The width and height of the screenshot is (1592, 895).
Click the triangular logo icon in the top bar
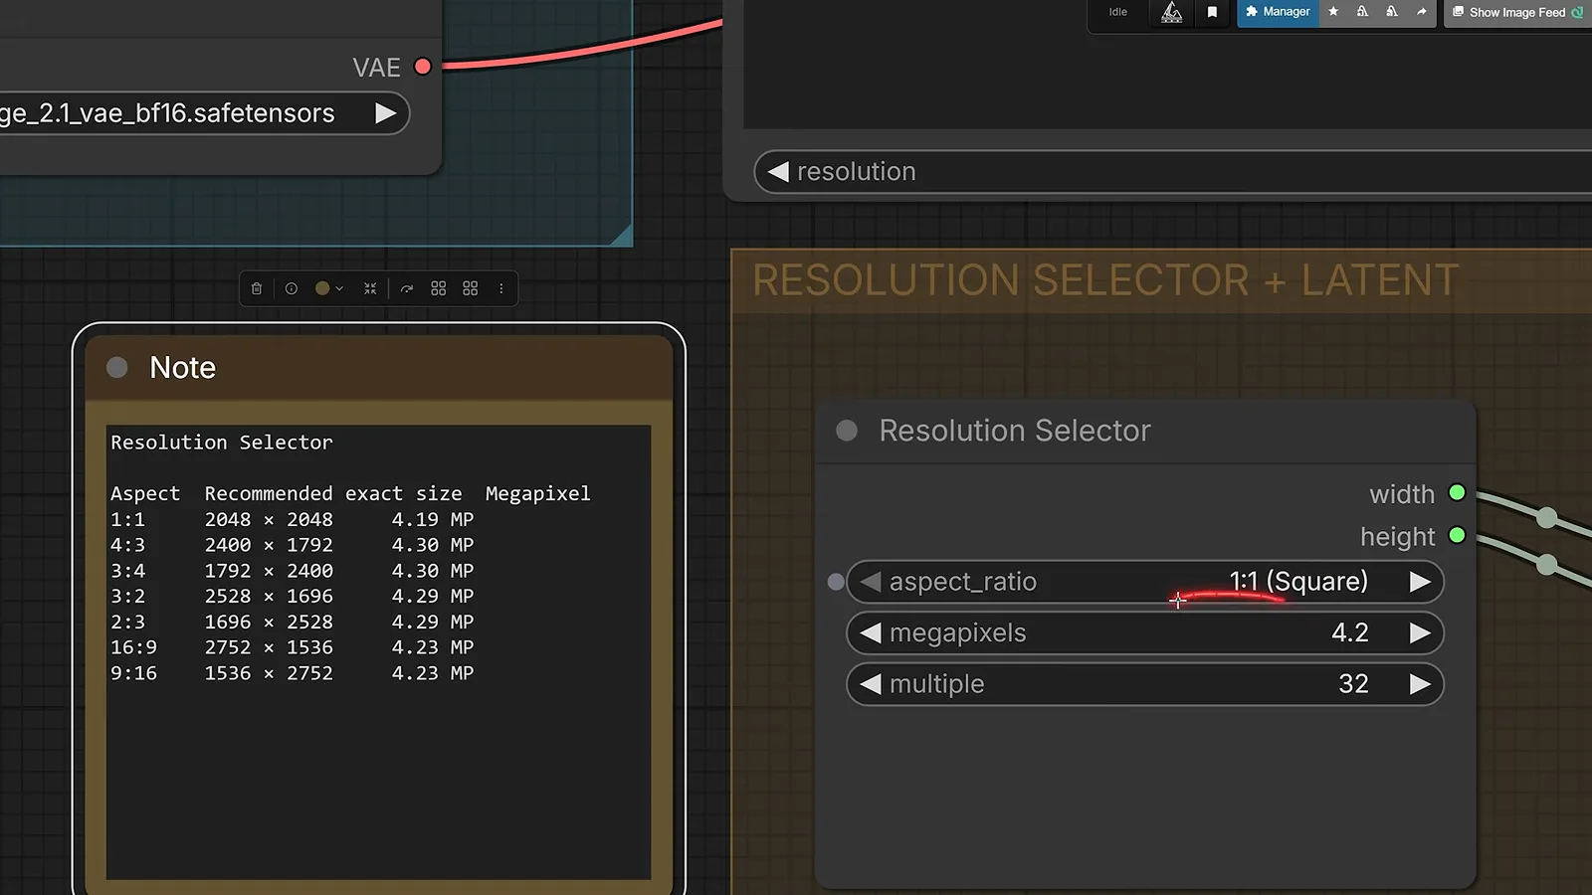[x=1172, y=12]
